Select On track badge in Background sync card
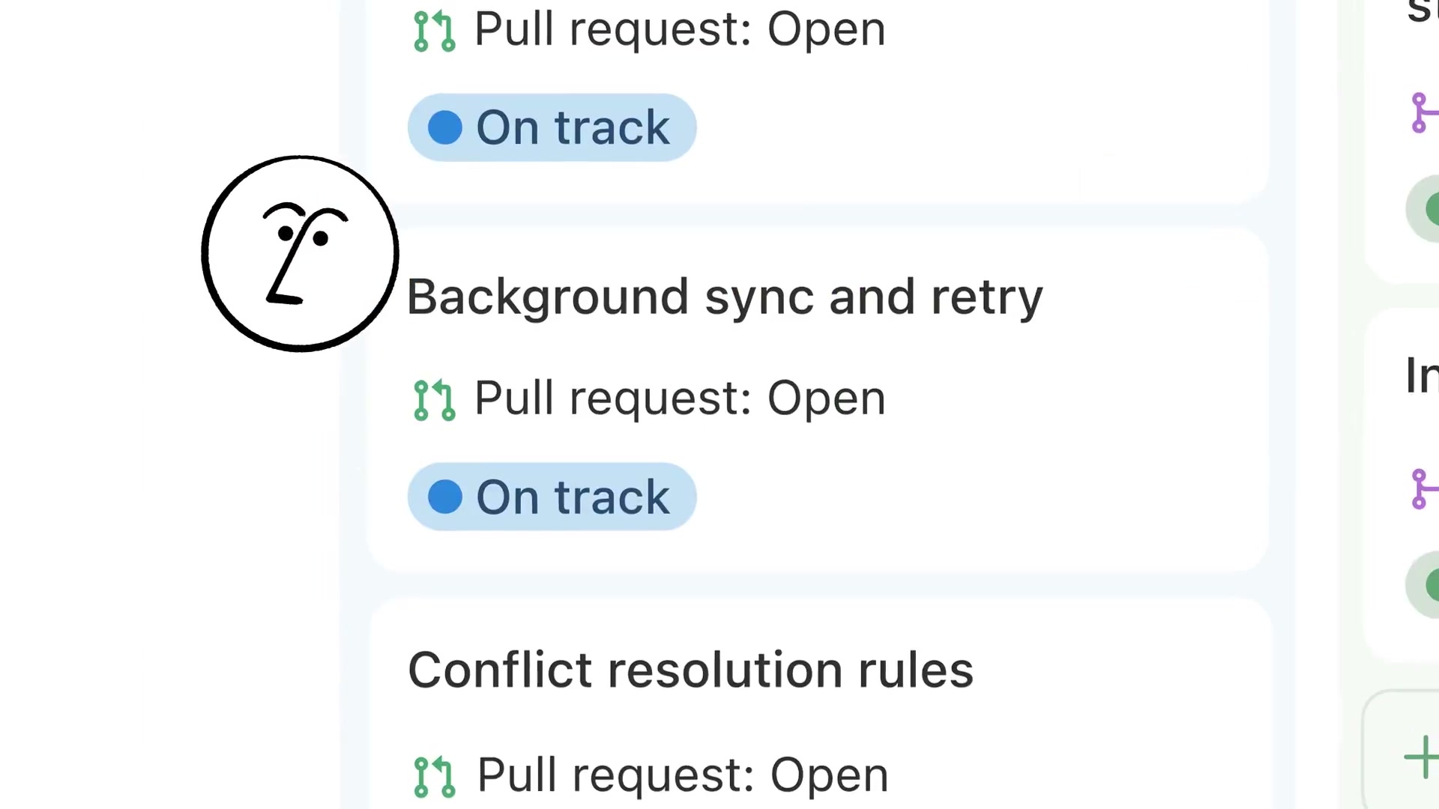 [552, 497]
